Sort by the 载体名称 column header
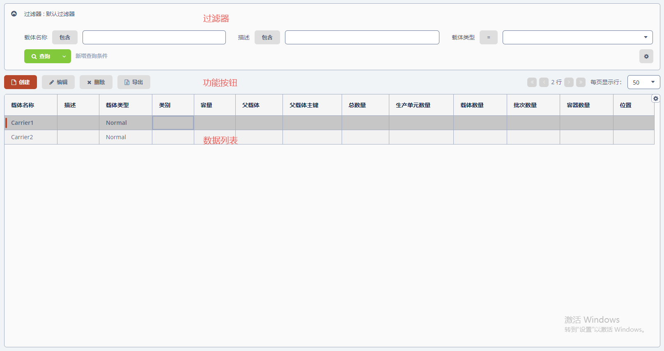Screen dimensions: 664x351 tap(23, 105)
